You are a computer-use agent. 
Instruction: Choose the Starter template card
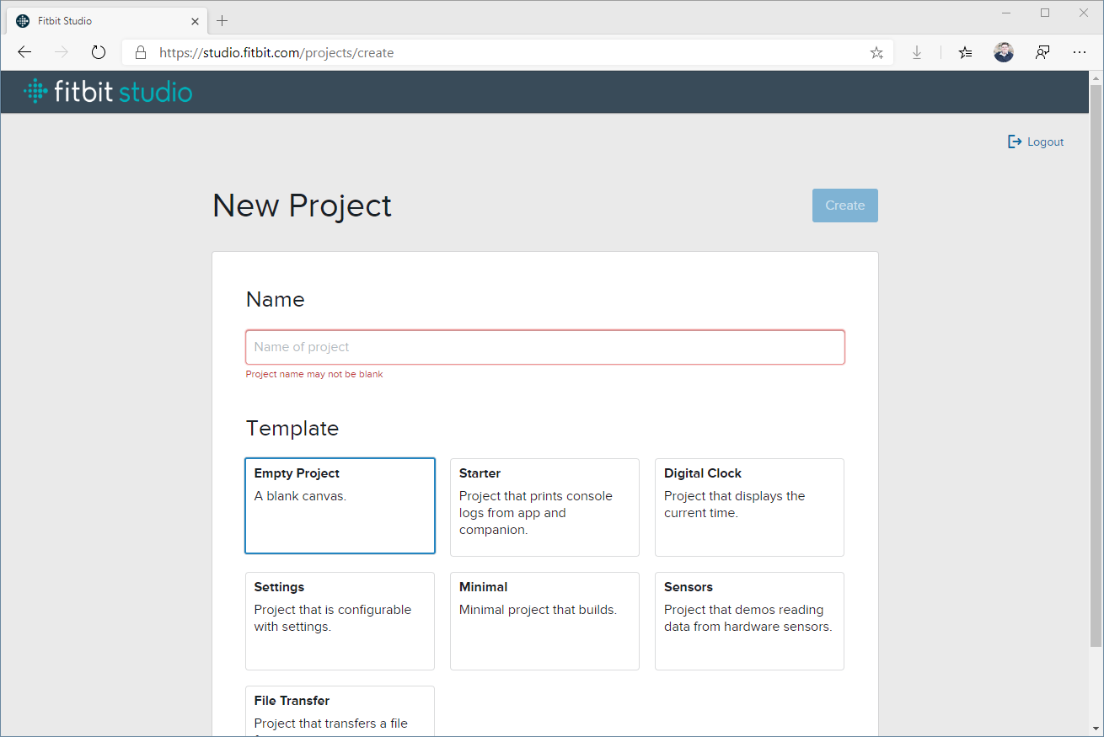point(544,507)
